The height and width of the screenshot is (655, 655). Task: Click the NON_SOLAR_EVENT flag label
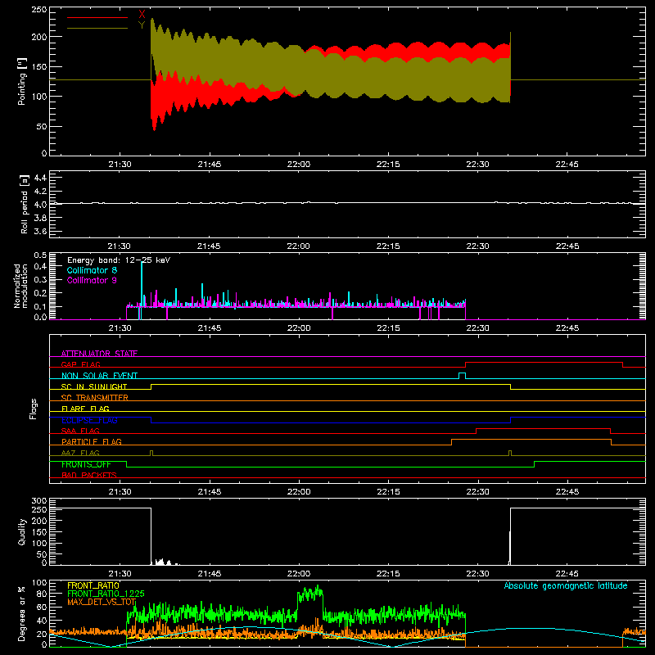click(x=99, y=376)
